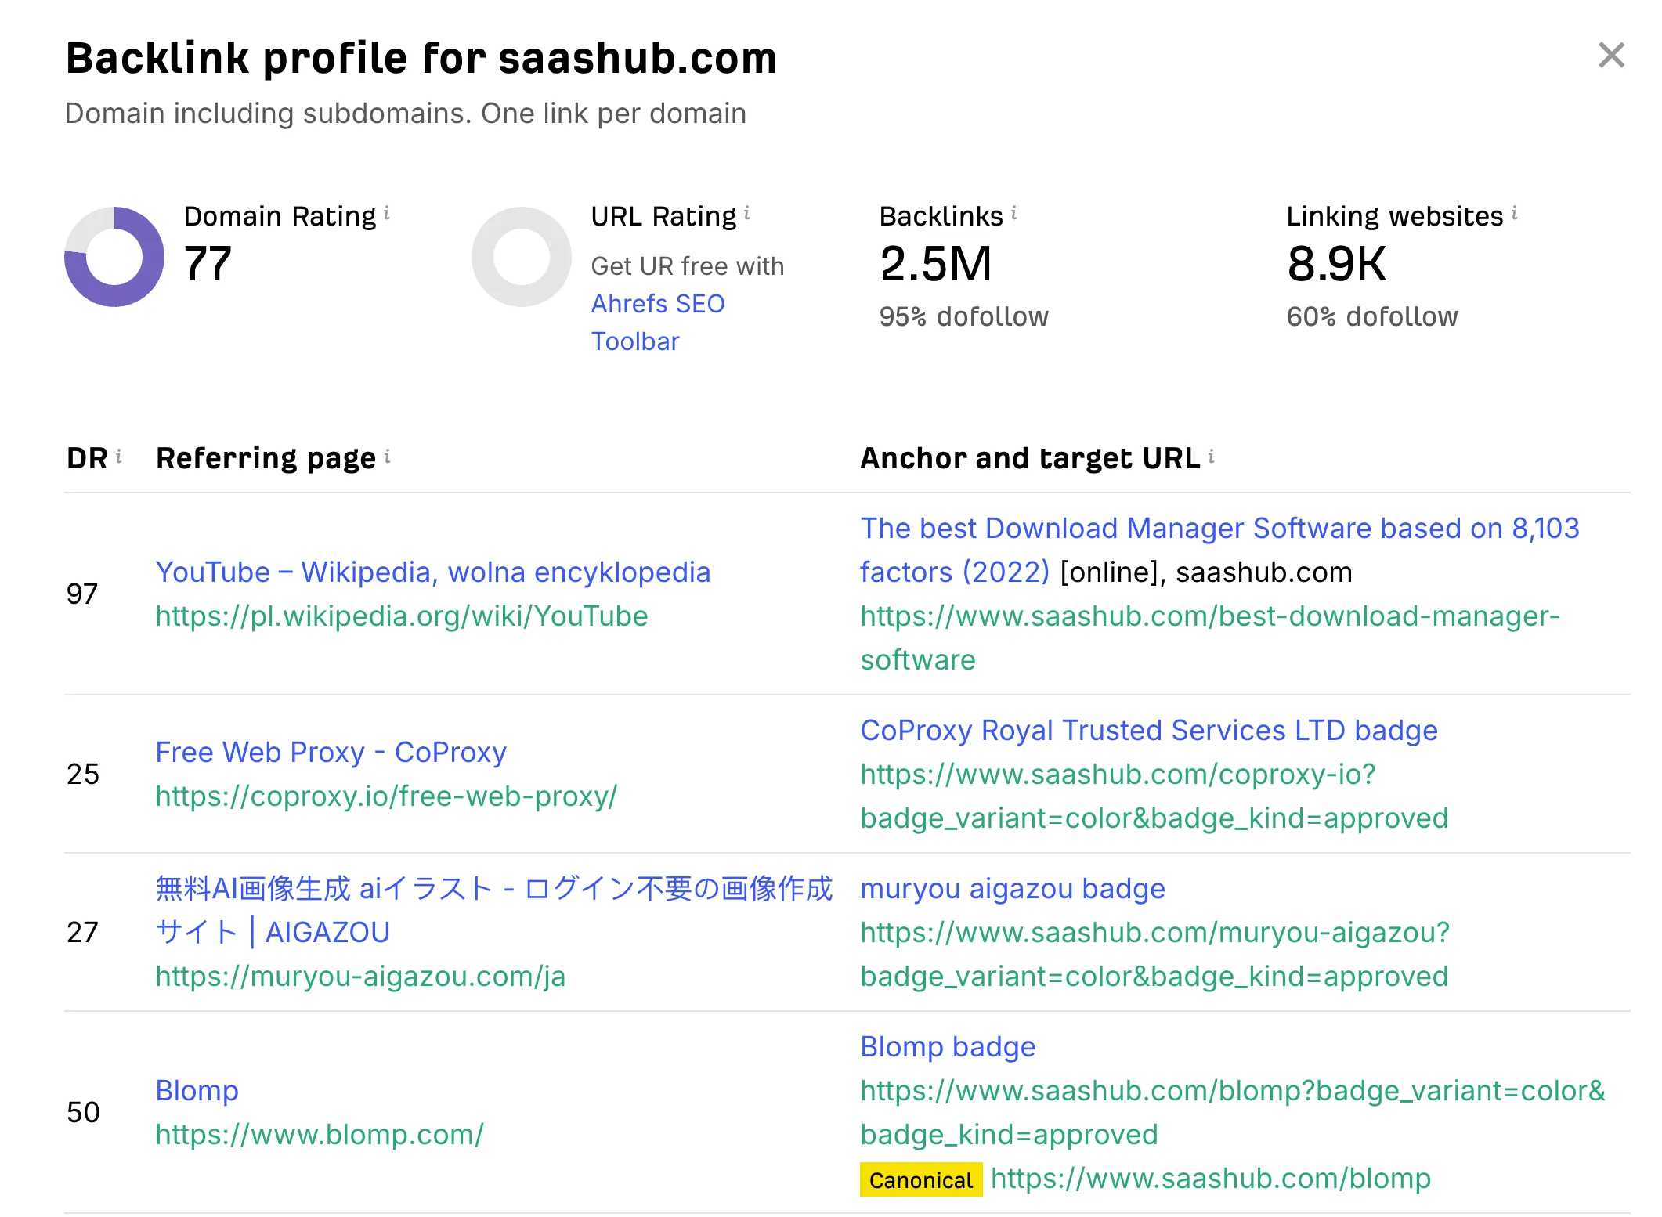Click CoProxy Royal Trusted Services LTD badge

coord(1148,731)
